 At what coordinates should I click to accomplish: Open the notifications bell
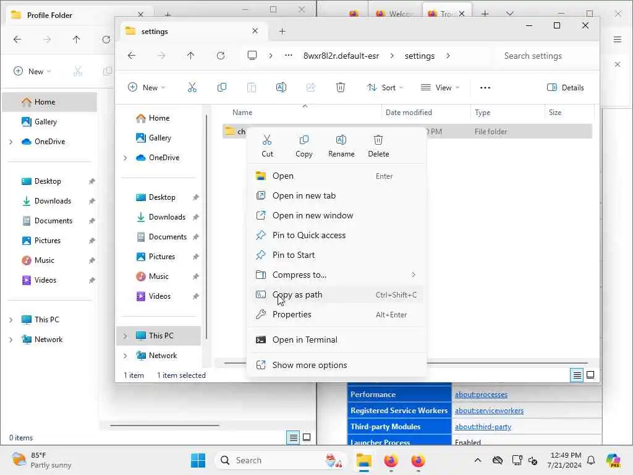tap(590, 460)
